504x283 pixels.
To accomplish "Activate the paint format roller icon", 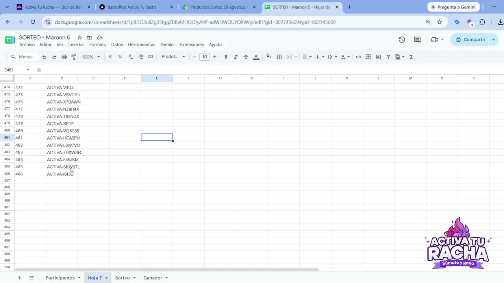I will click(x=74, y=57).
